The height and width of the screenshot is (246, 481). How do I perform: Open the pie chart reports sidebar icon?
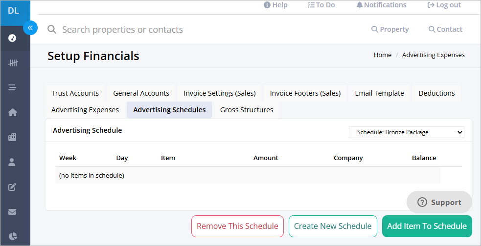coord(13,236)
